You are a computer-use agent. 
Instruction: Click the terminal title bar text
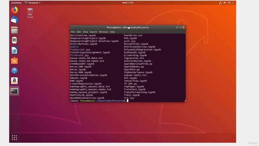tap(127, 28)
